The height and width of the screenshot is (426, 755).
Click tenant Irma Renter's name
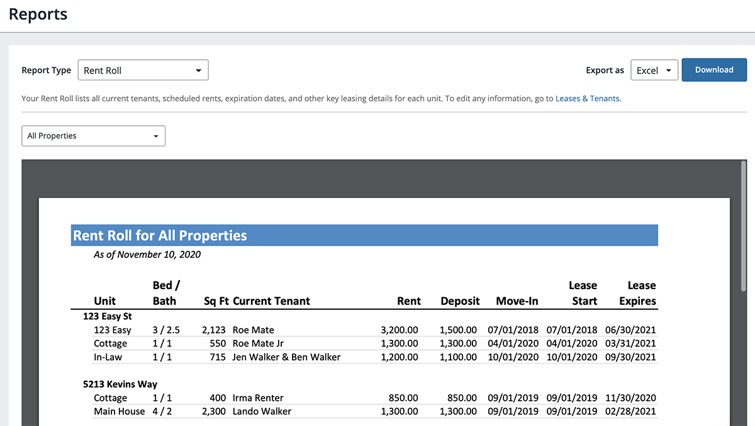[258, 398]
